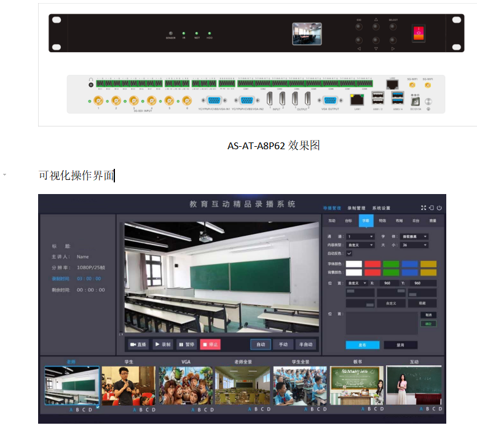Open the 通道 channel dropdown
477x428 pixels.
click(x=361, y=236)
